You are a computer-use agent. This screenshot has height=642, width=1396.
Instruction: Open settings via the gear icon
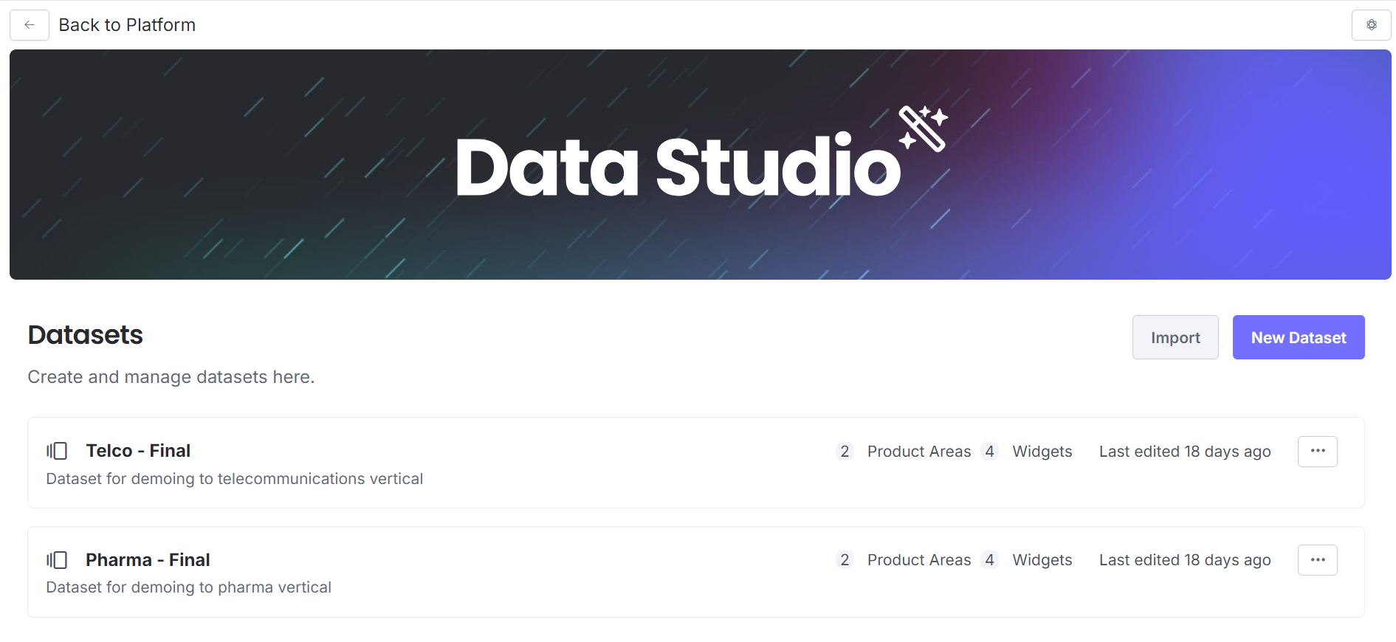point(1371,25)
